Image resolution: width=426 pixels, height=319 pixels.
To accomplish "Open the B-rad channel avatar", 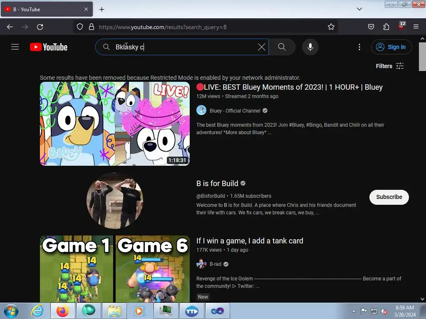I will pos(201,264).
